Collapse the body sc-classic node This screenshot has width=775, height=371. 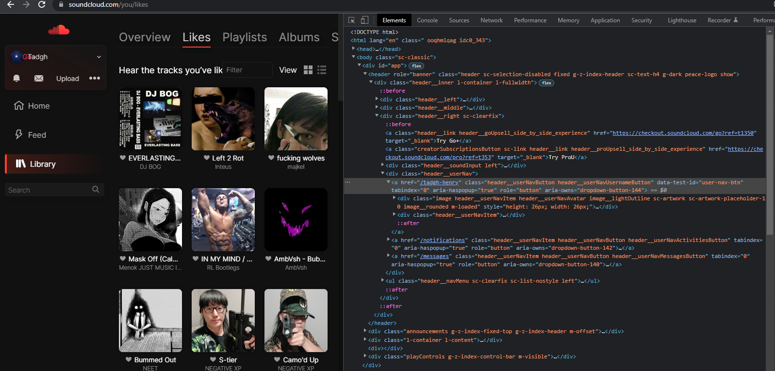(353, 57)
